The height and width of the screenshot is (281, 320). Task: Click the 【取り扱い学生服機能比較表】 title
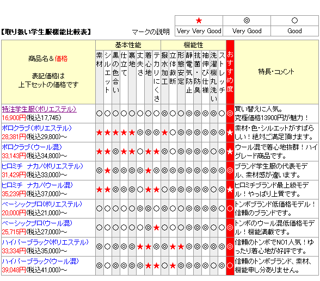(46, 32)
